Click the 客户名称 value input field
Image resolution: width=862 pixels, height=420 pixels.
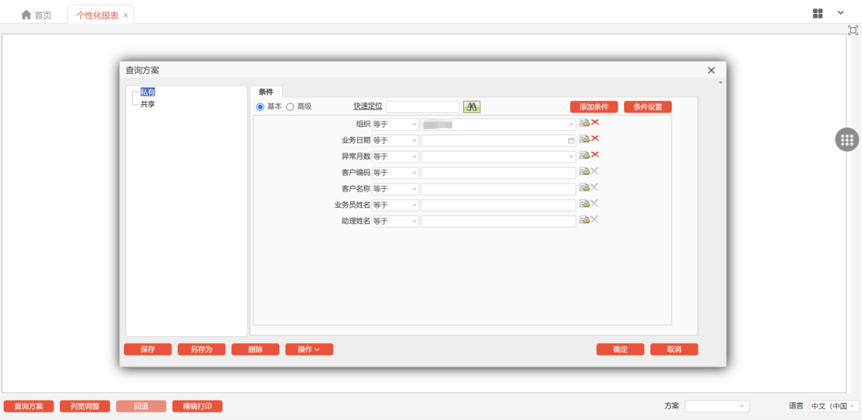[x=499, y=188]
